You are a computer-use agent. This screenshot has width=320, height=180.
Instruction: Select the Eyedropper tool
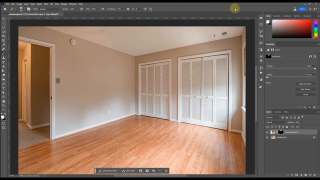(x=3, y=44)
